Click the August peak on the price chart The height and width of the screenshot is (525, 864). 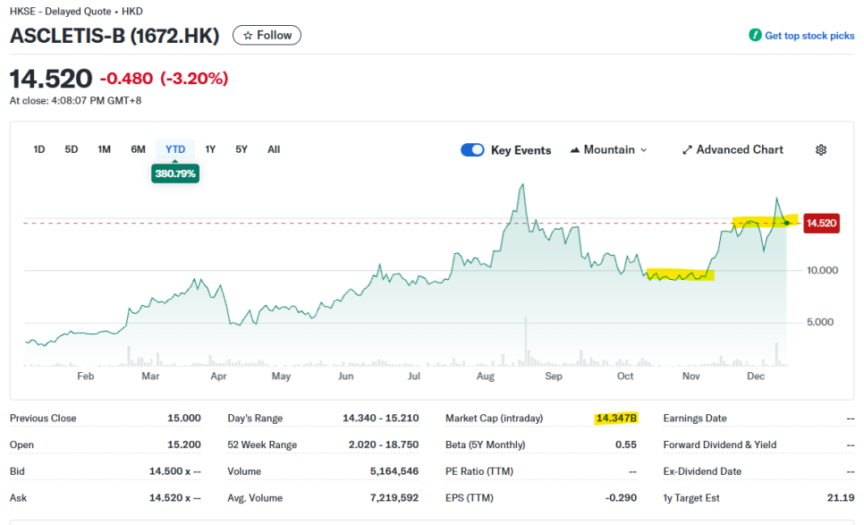tap(521, 186)
